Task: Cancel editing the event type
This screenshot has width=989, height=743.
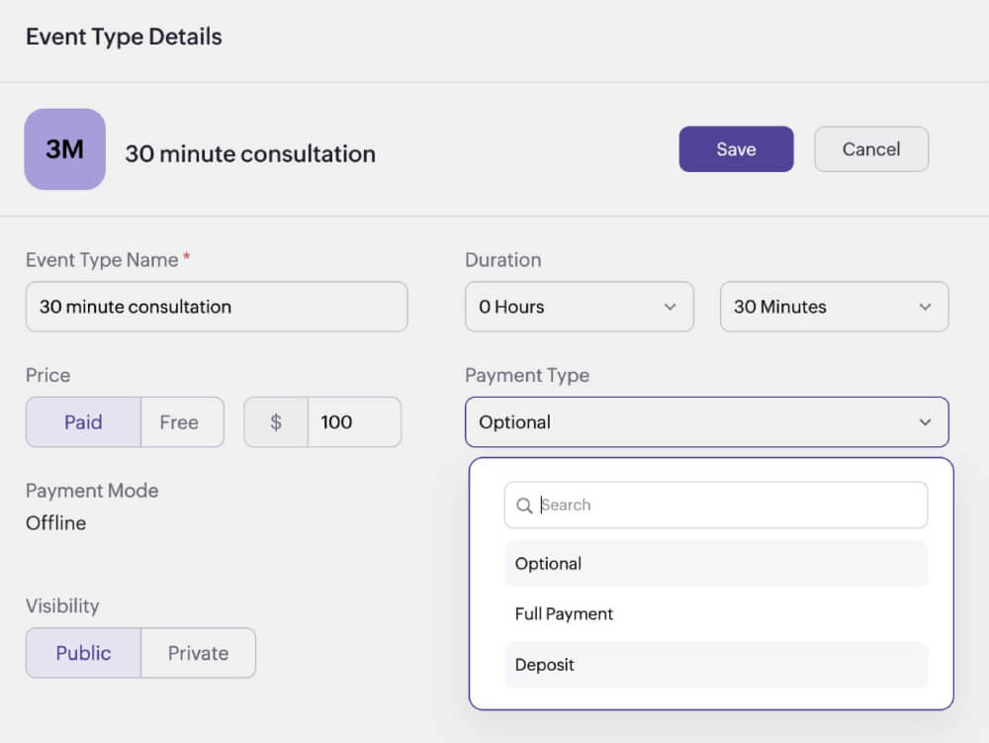Action: [x=871, y=149]
